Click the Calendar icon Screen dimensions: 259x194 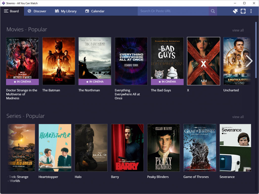pyautogui.click(x=87, y=11)
